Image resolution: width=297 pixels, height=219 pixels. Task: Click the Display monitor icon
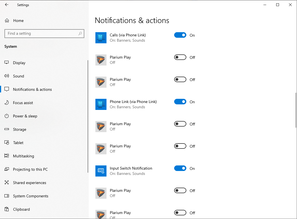click(7, 63)
